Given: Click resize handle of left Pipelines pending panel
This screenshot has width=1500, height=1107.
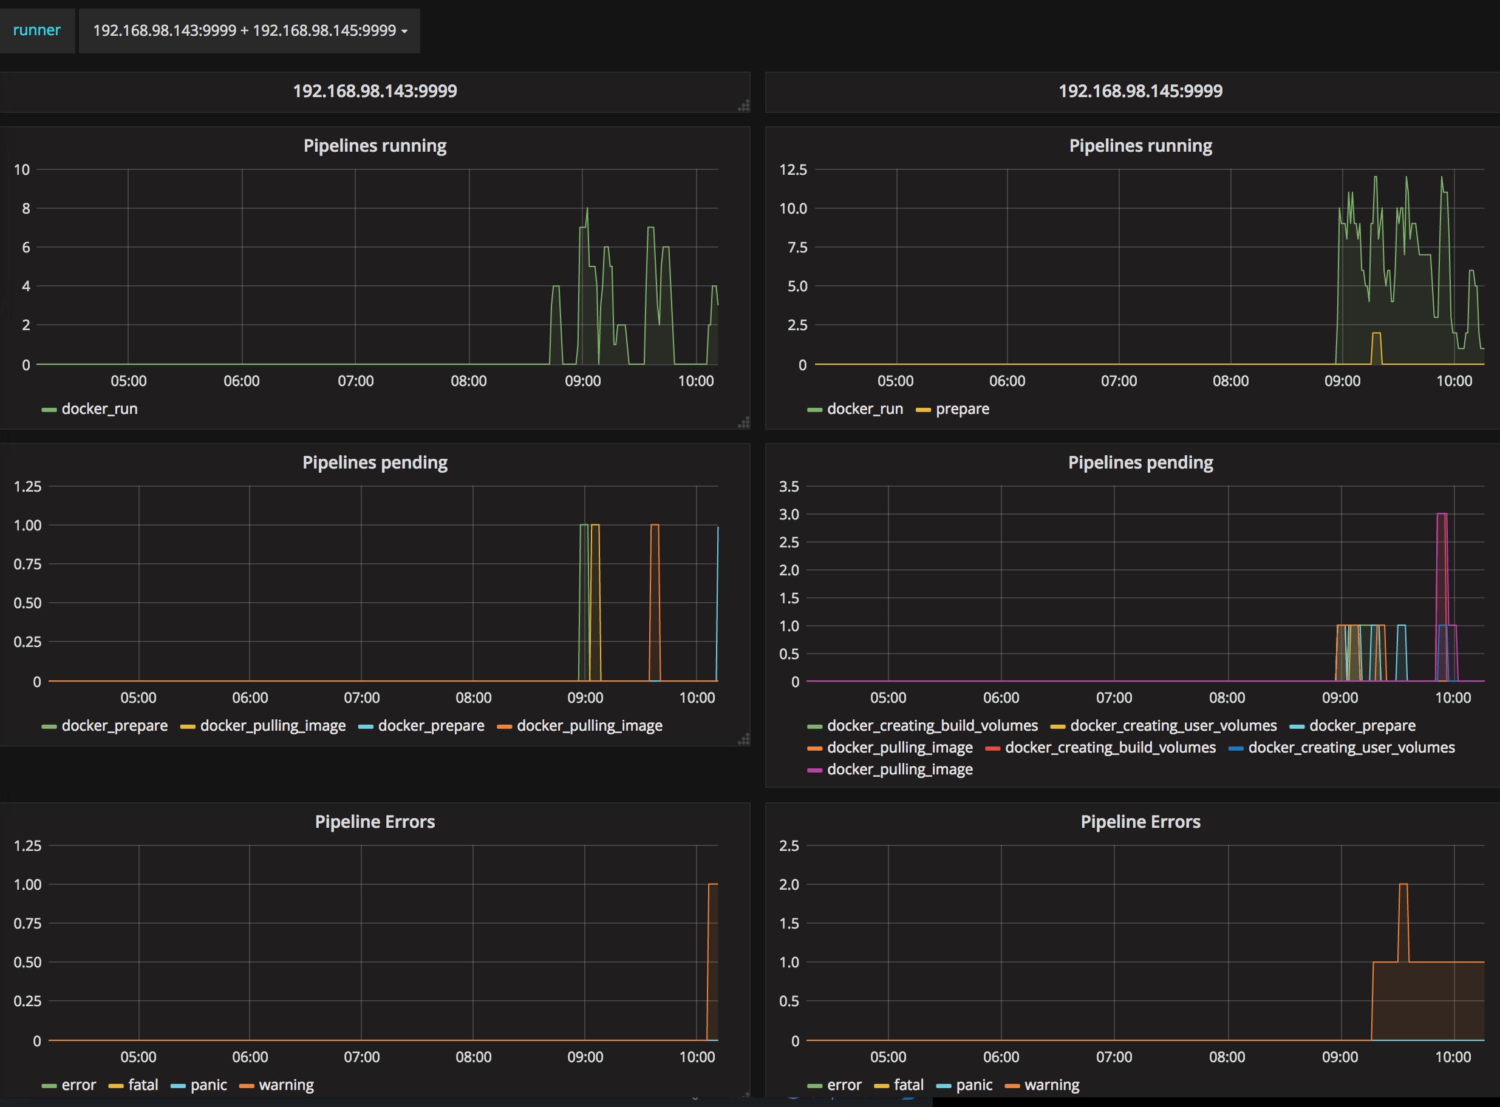Looking at the screenshot, I should point(744,740).
